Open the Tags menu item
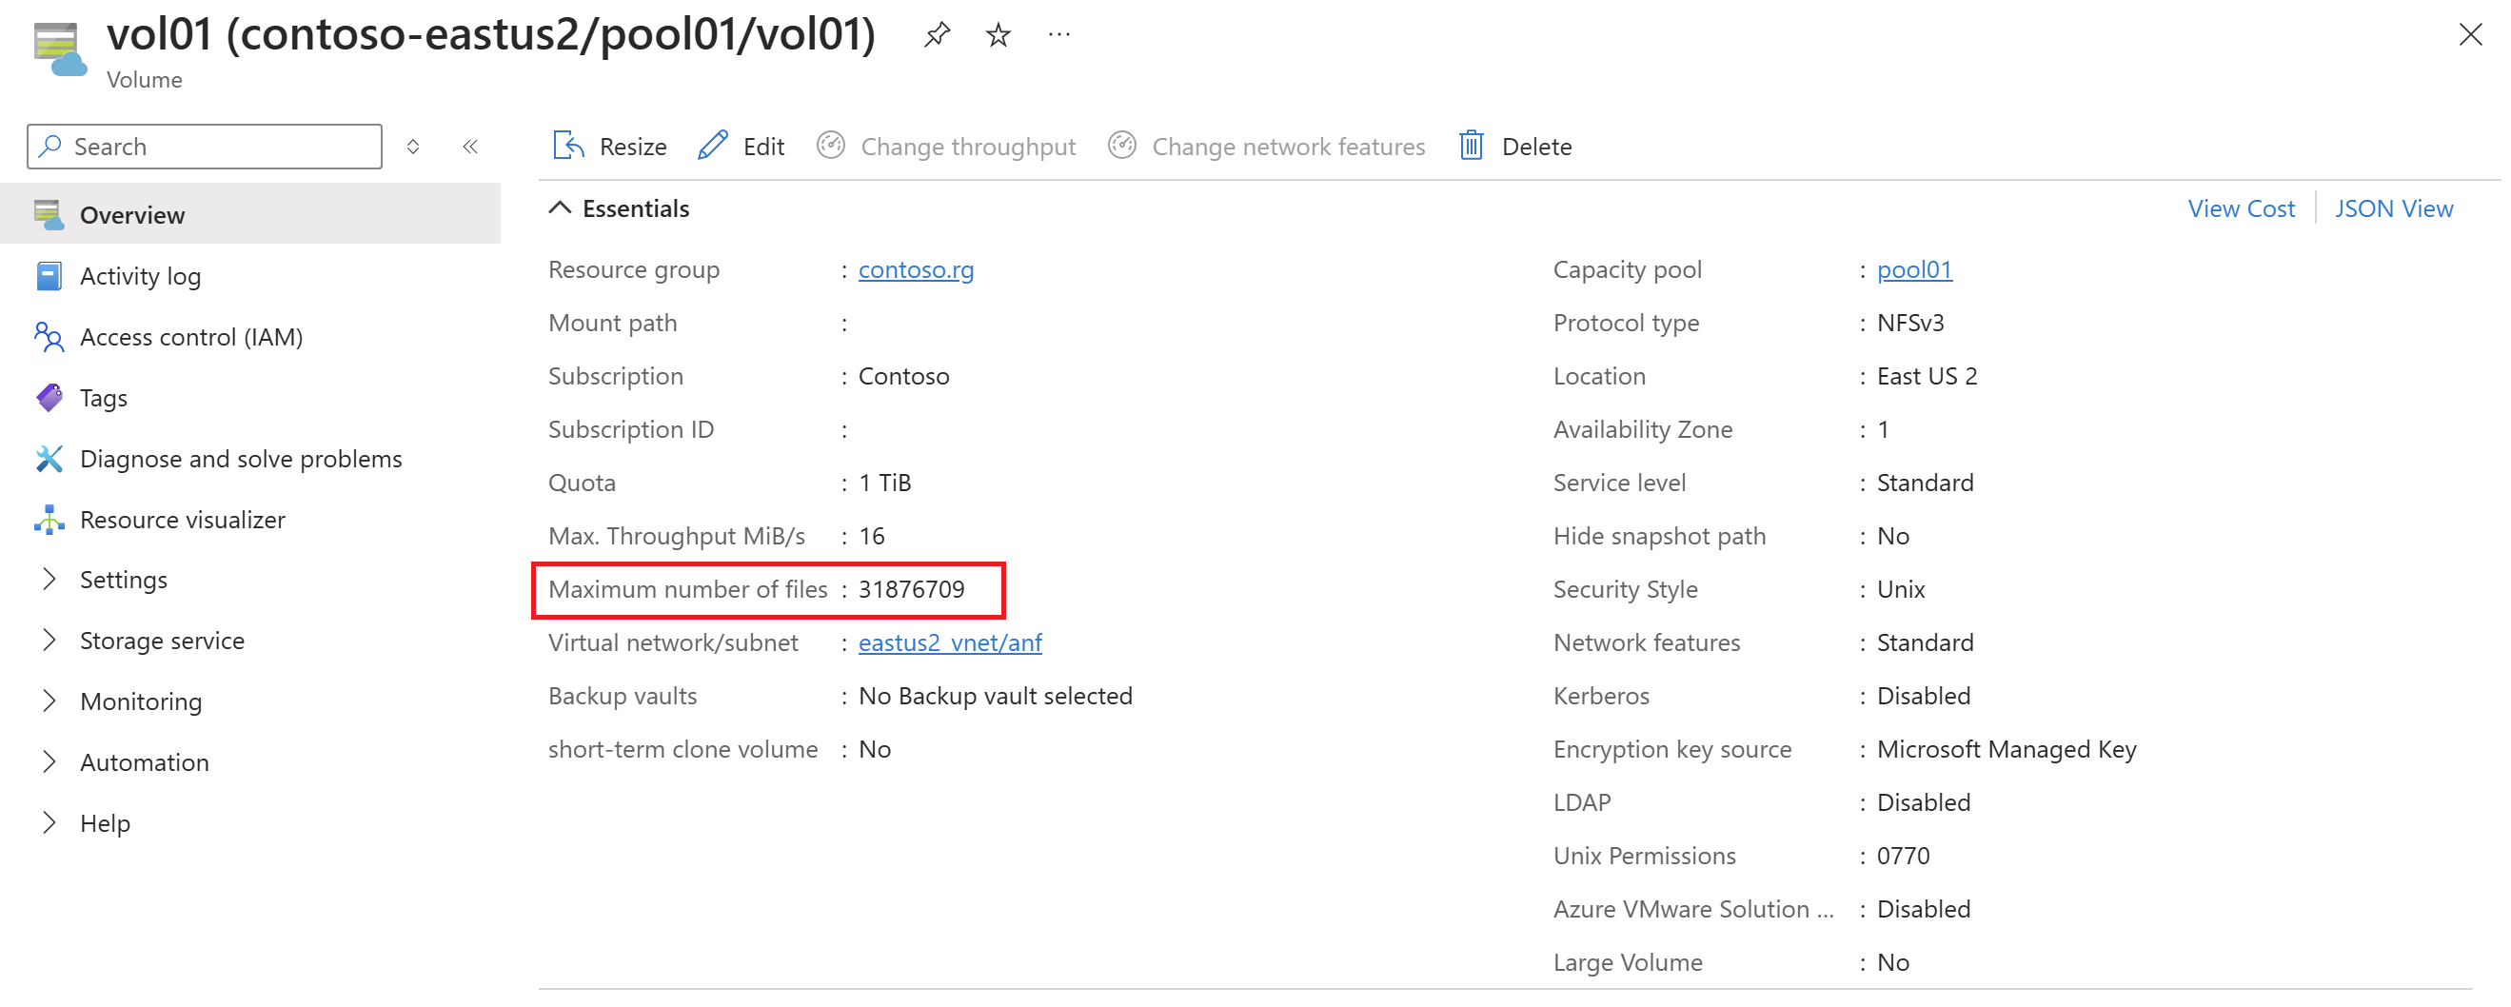 (x=104, y=398)
